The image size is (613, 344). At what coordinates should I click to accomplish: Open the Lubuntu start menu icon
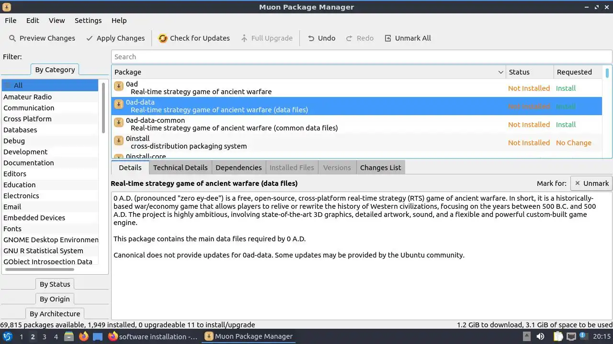point(8,336)
